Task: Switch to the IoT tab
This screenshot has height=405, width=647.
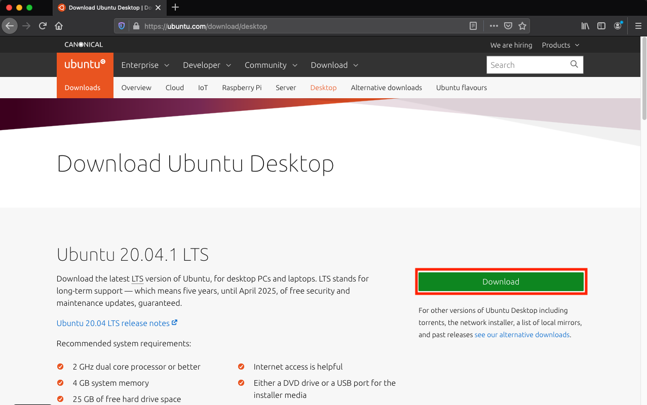Action: point(203,88)
